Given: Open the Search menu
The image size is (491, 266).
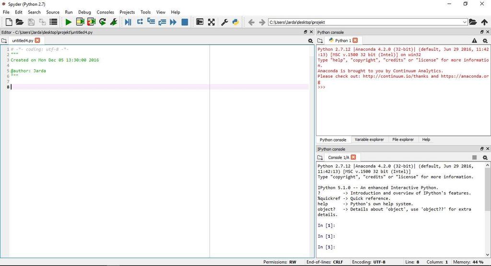Looking at the screenshot, I should coord(34,12).
